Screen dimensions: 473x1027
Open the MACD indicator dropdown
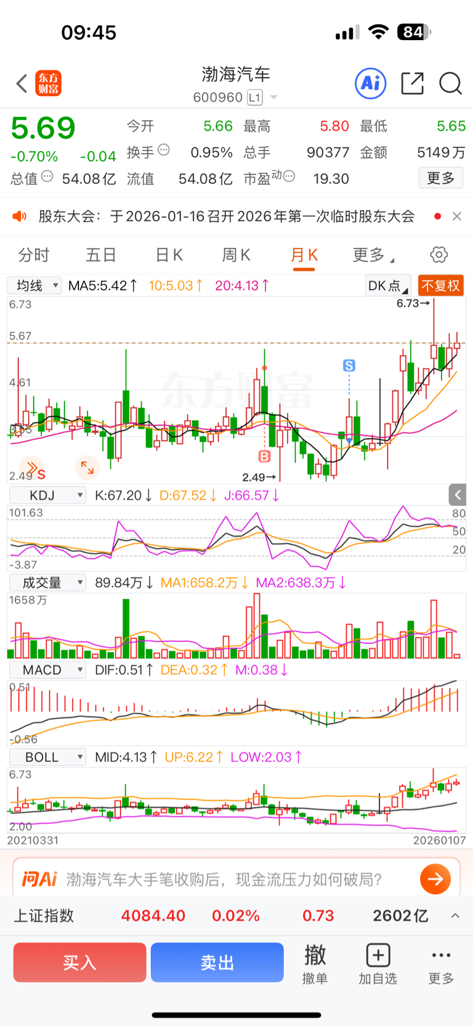(47, 670)
